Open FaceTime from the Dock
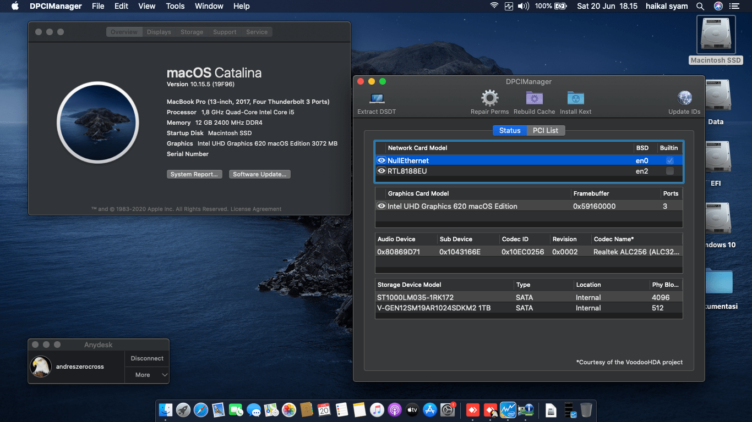Viewport: 752px width, 422px height. tap(236, 409)
